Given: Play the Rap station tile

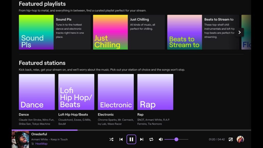Looking at the screenshot, I should (x=155, y=92).
